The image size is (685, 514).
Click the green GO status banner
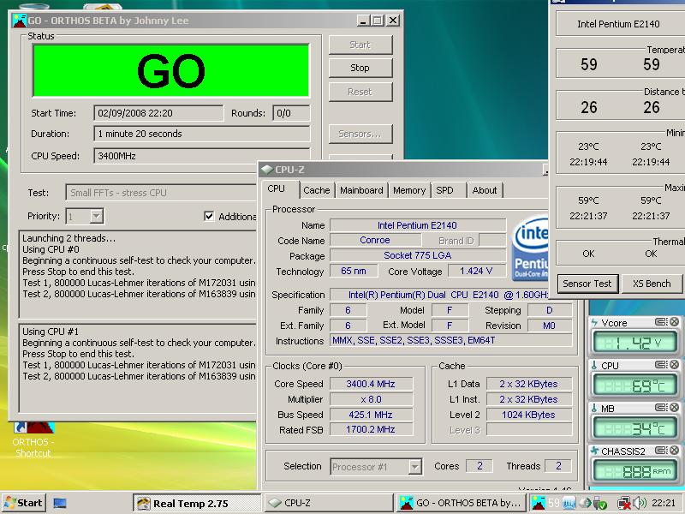170,70
